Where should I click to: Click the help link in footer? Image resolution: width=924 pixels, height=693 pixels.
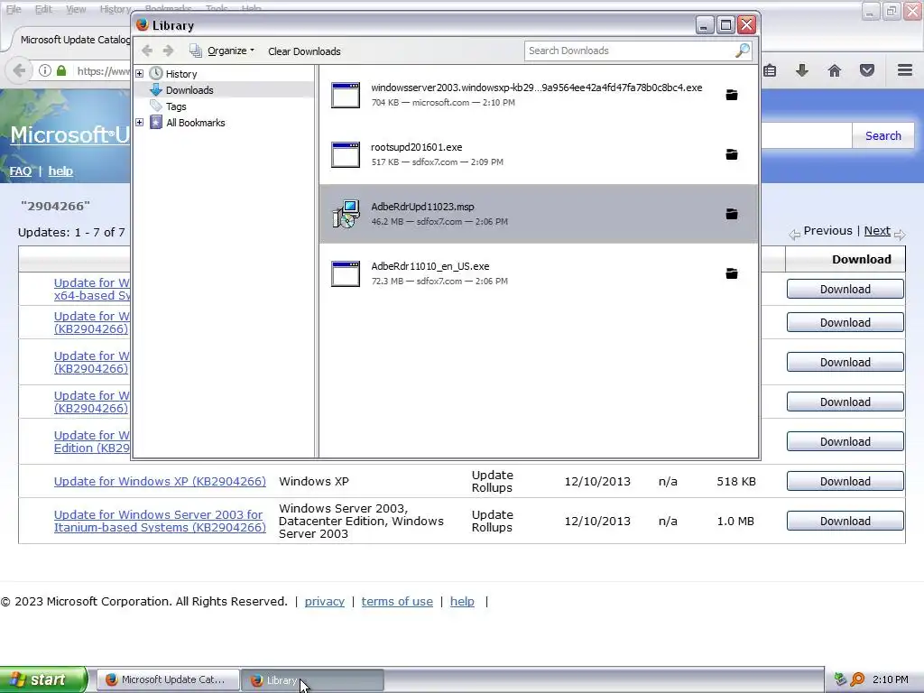coord(462,601)
